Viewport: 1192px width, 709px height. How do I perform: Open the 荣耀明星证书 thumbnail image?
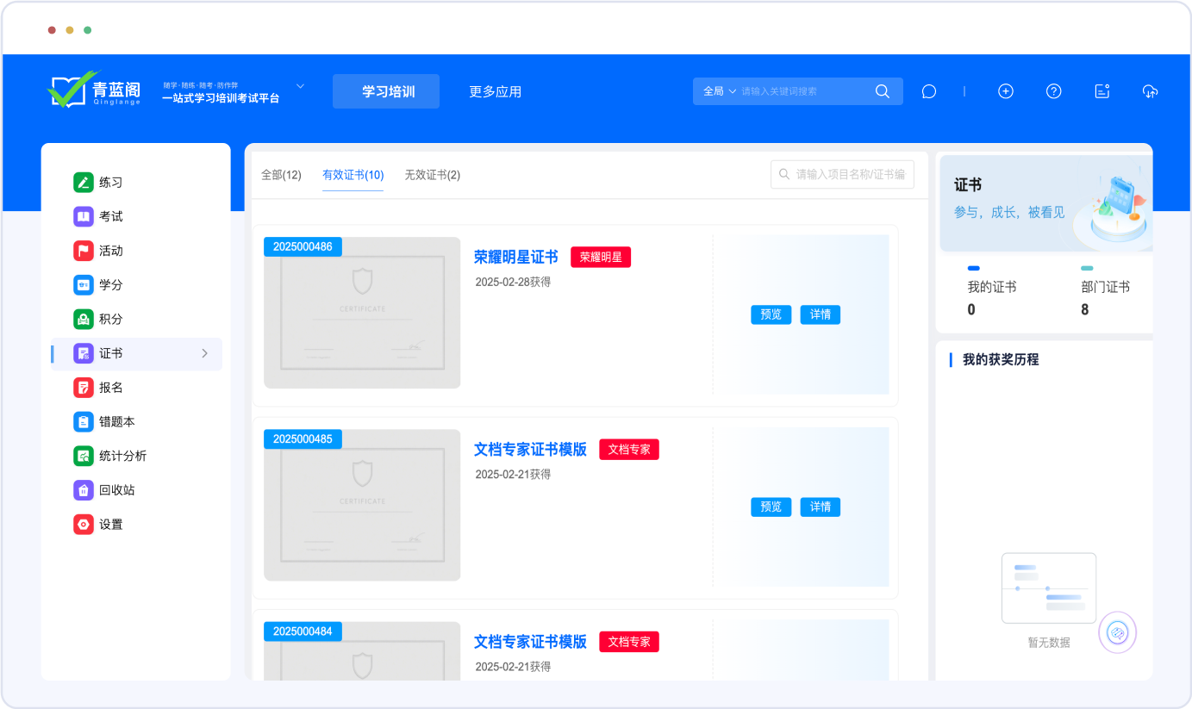(x=362, y=313)
